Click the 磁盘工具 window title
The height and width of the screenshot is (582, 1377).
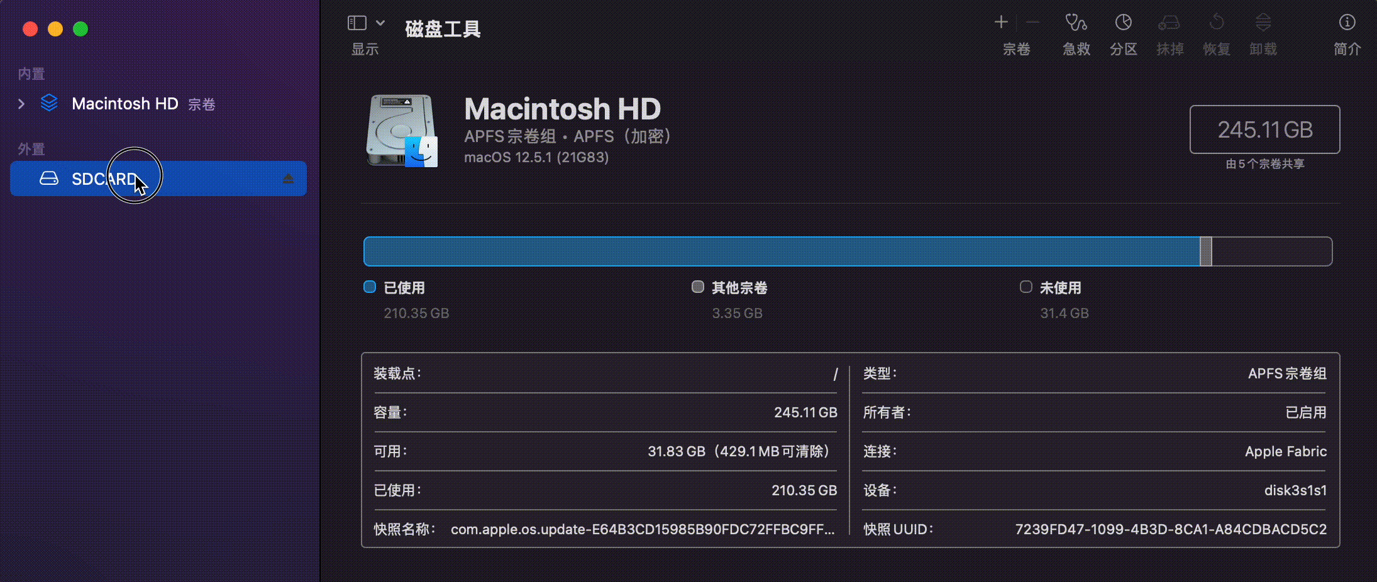(443, 29)
